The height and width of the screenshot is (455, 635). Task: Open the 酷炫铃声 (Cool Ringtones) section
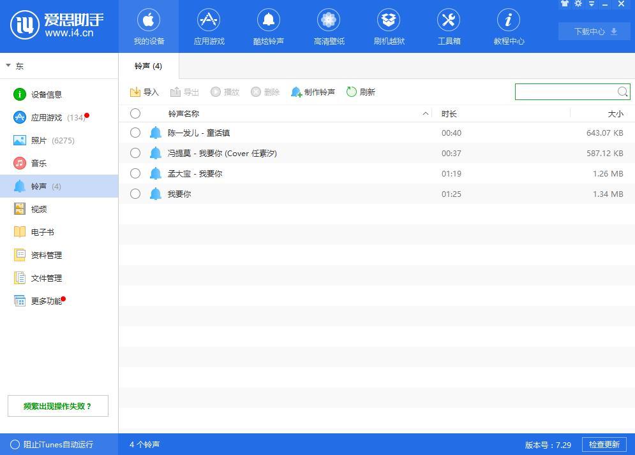[268, 25]
